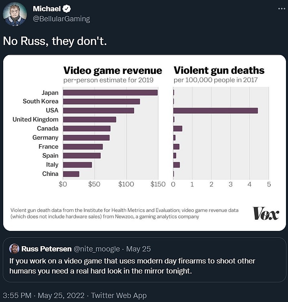Click the Twitter Web App source label
This screenshot has width=288, height=302.
(119, 296)
